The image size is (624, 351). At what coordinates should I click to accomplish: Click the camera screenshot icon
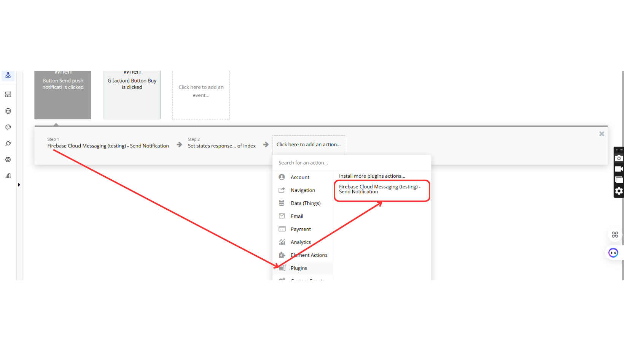619,158
